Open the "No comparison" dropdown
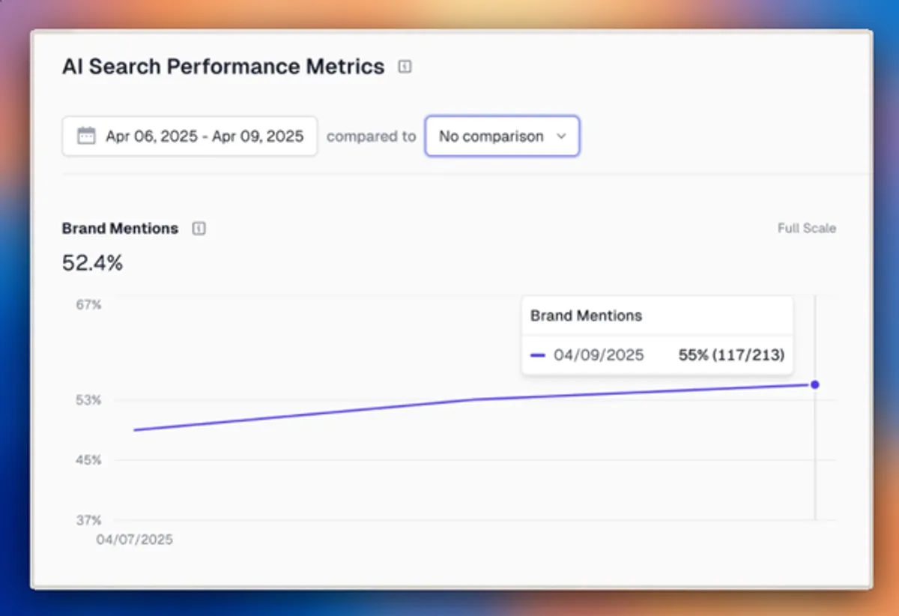Image resolution: width=899 pixels, height=616 pixels. [x=502, y=136]
